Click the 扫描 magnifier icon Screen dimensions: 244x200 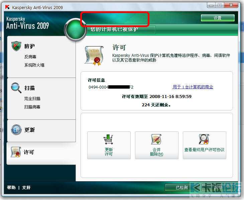point(16,88)
